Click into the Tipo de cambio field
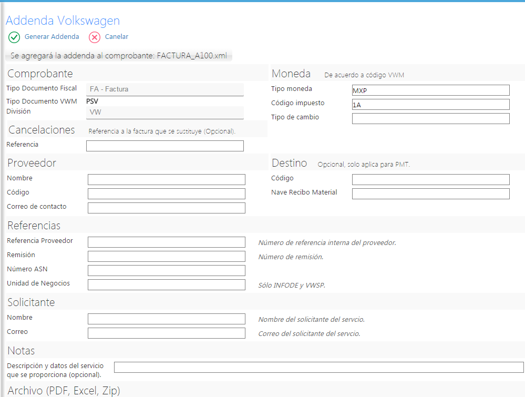525x397 pixels. (430, 119)
